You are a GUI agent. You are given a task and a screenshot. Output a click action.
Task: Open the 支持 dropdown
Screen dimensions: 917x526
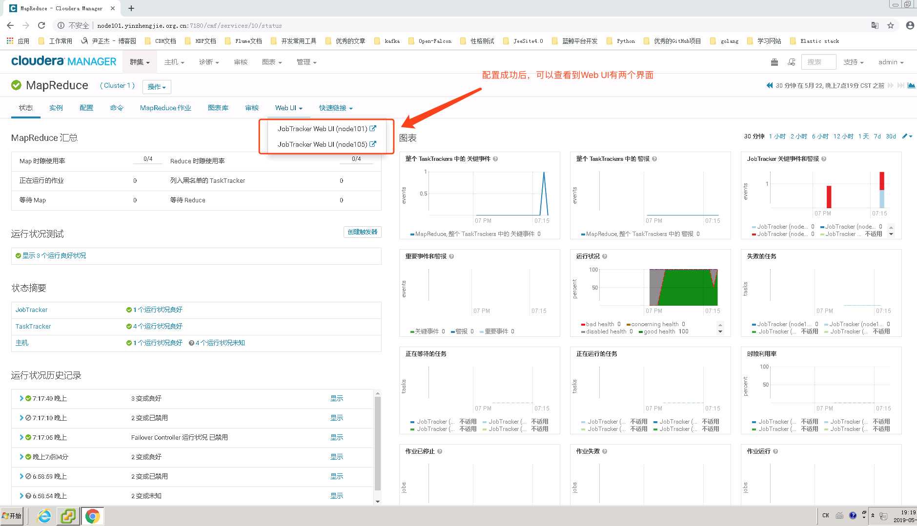[854, 62]
